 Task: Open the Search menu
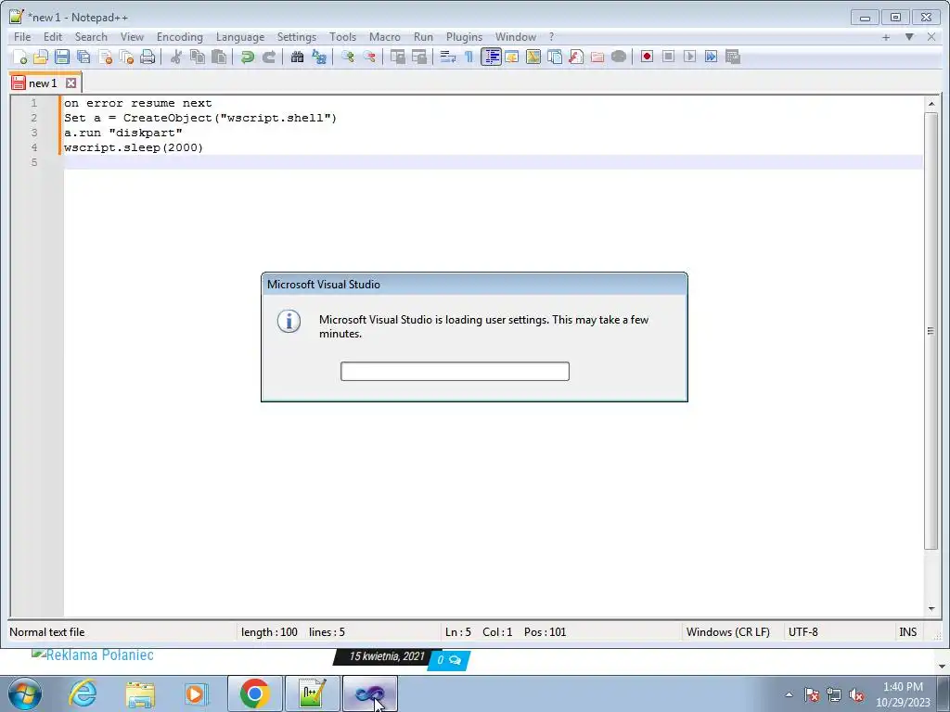pos(91,37)
